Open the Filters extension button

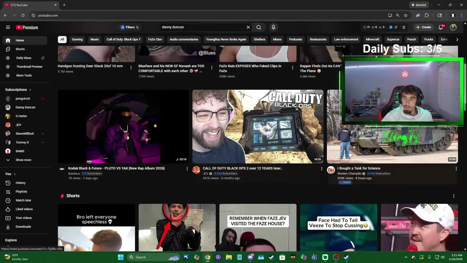pyautogui.click(x=130, y=27)
